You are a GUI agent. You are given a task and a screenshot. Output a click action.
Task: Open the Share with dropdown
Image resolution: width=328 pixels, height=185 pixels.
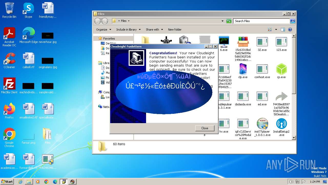(154, 30)
